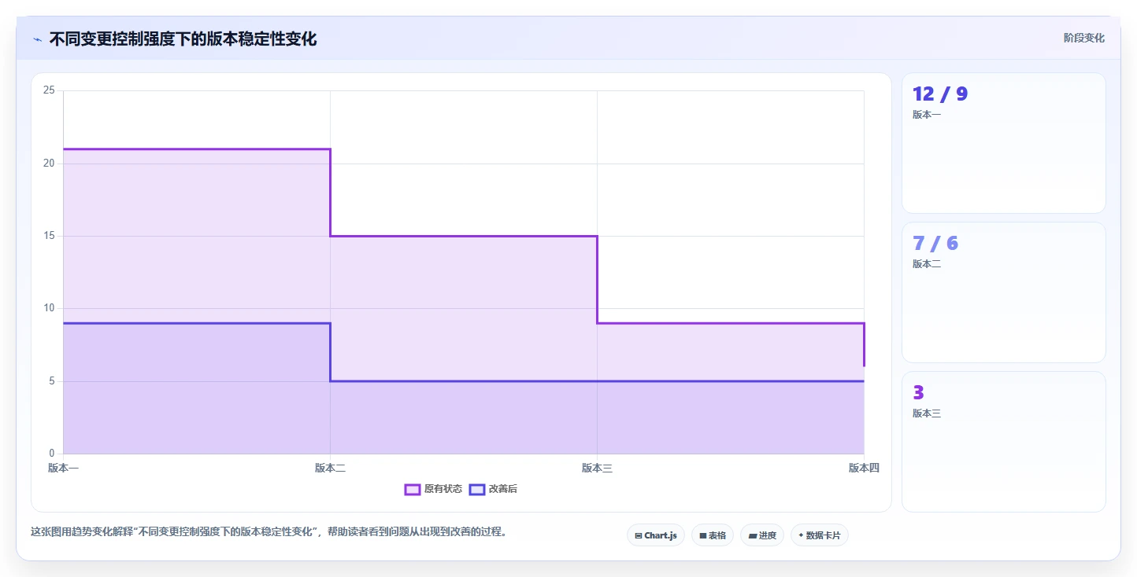The image size is (1137, 577).
Task: Select the 进度 tag chip
Action: [x=762, y=535]
